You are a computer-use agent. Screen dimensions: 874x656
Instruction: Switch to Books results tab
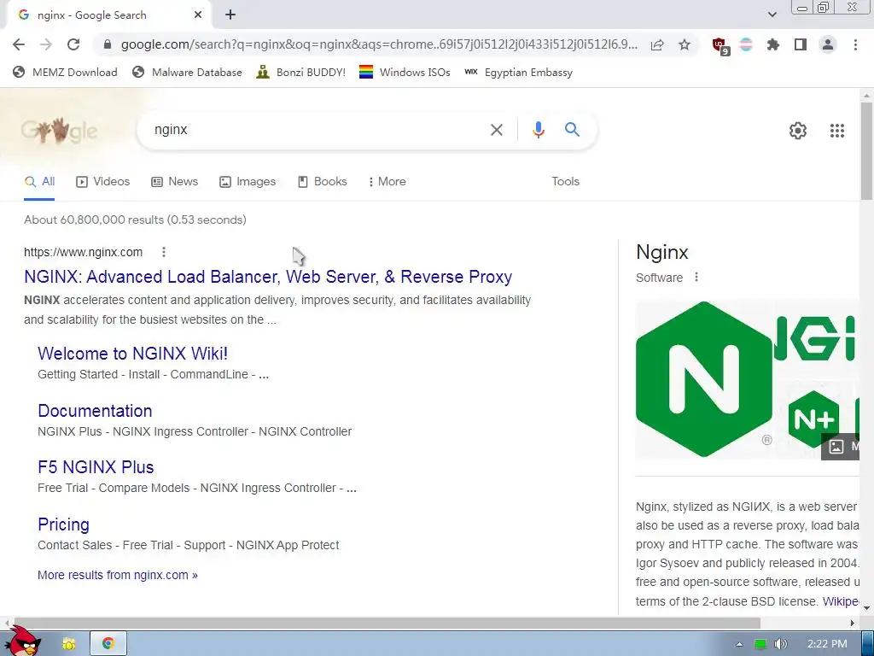coord(322,182)
